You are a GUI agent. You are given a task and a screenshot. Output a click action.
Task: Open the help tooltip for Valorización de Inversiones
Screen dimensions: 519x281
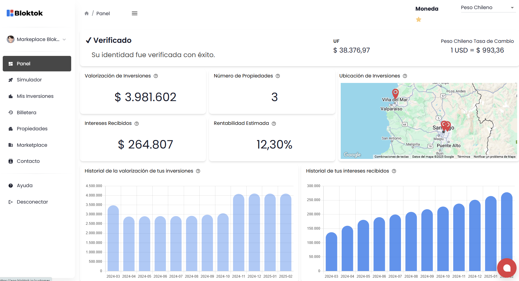pyautogui.click(x=156, y=76)
